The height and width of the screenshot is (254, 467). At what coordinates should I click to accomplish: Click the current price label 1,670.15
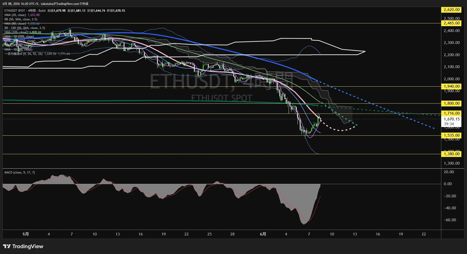click(x=451, y=119)
